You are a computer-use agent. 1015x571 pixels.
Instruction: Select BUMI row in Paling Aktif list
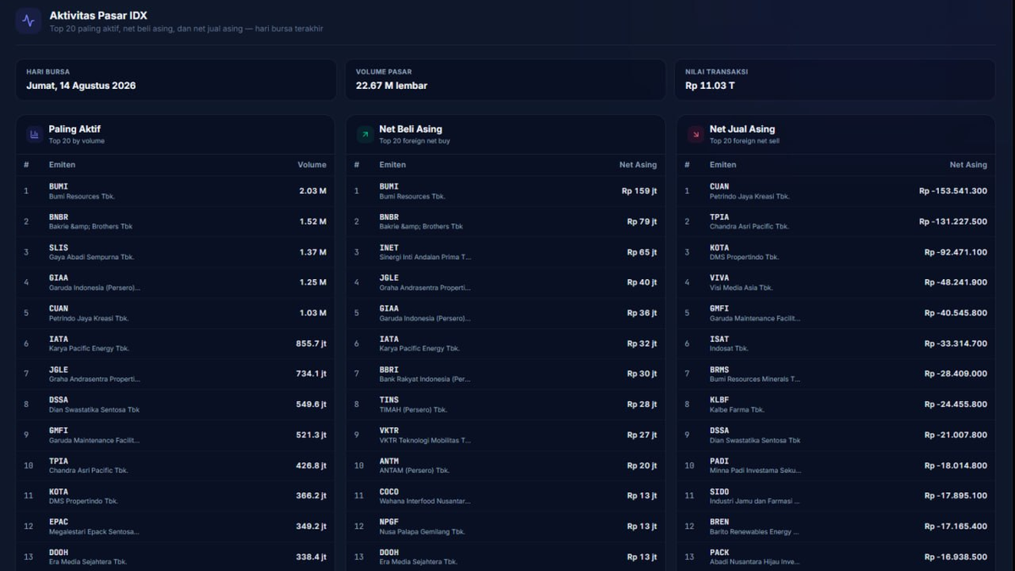click(x=175, y=191)
